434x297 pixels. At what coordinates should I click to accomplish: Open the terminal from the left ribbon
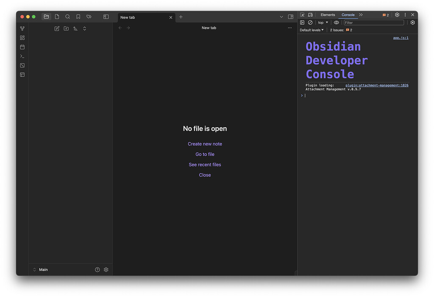click(22, 56)
